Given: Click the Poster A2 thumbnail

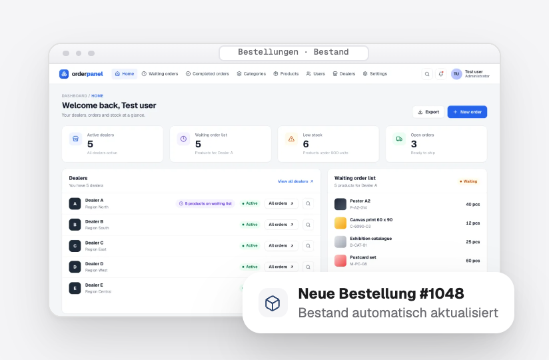Looking at the screenshot, I should [340, 204].
